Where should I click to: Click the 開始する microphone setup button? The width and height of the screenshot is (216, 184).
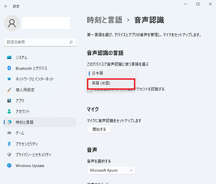99,129
